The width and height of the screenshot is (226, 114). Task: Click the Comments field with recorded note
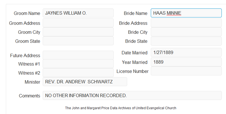coord(132,95)
